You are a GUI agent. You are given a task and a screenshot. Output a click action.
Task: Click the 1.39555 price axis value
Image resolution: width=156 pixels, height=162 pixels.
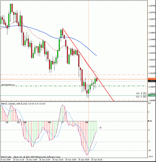(152, 33)
